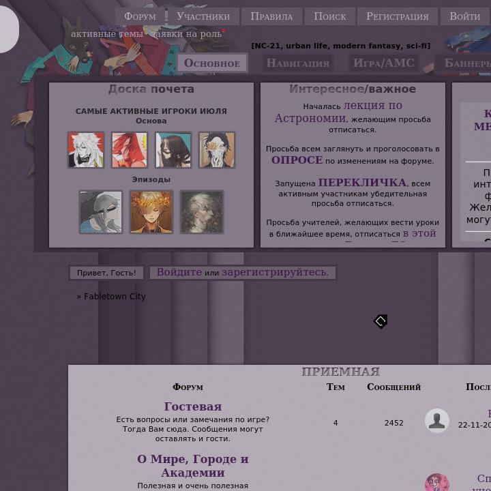The image size is (491, 491).
Task: Open the ОПРОСЕ link
Action: (297, 160)
